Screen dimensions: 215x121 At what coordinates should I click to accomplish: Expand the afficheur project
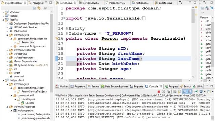[x=3, y=12]
